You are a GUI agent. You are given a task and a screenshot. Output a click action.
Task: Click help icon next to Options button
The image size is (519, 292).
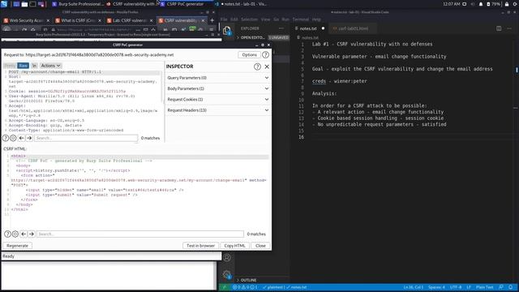point(265,54)
